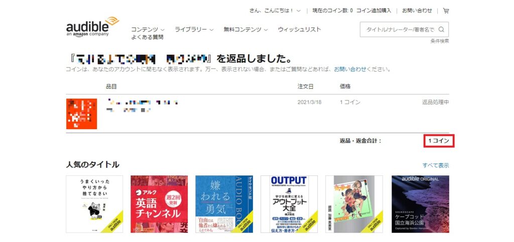Click コイン追加購入 link
Viewport: 514px width, 242px height.
tap(373, 11)
